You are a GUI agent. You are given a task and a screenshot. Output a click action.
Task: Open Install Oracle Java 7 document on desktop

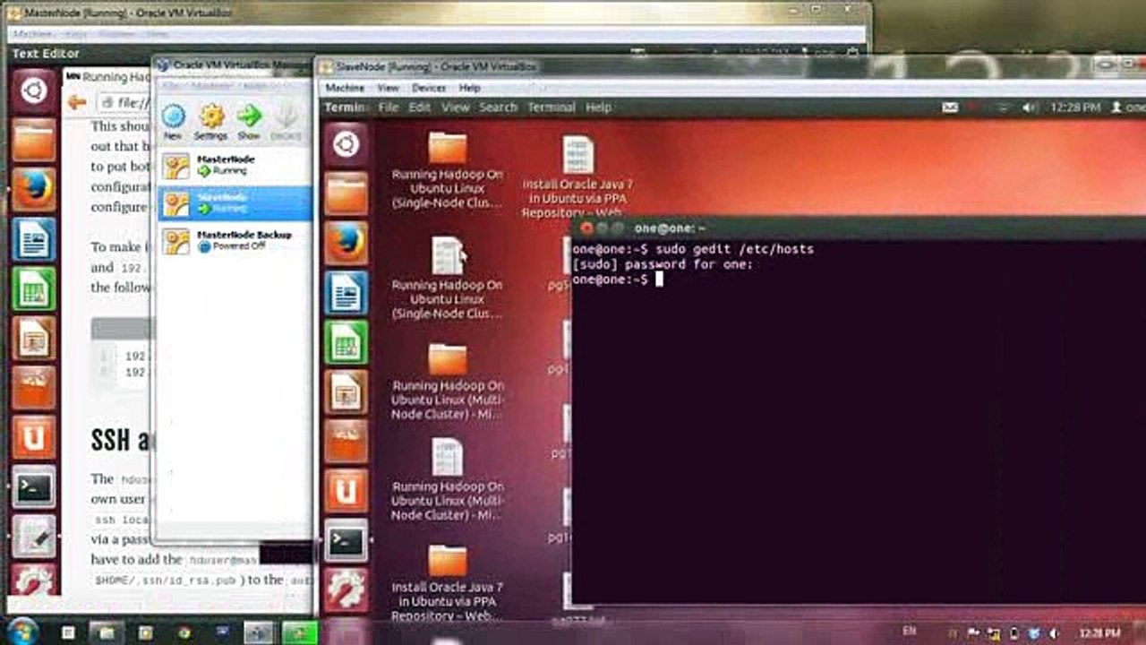coord(578,176)
